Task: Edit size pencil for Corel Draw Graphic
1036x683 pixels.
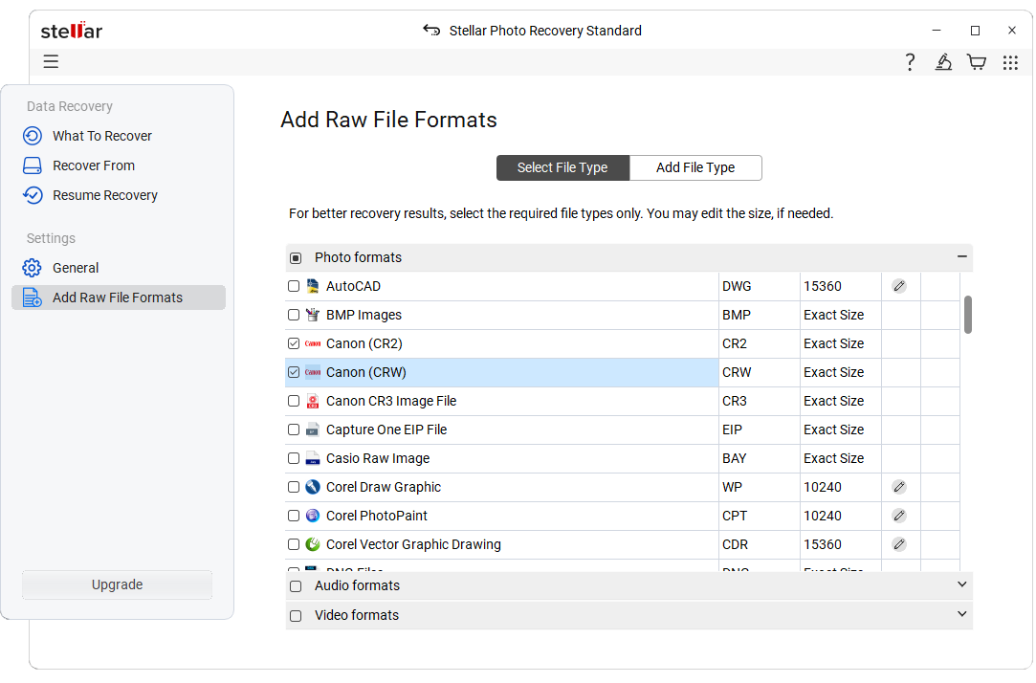Action: tap(899, 488)
